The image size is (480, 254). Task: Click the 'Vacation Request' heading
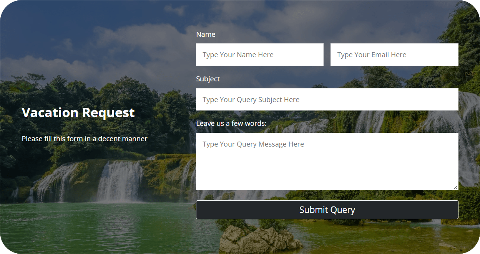(78, 112)
